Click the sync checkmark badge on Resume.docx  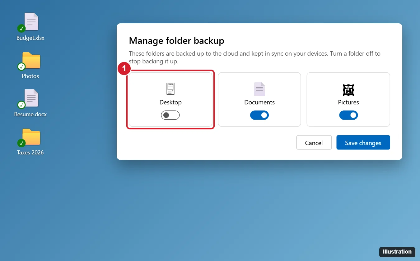[x=21, y=105]
